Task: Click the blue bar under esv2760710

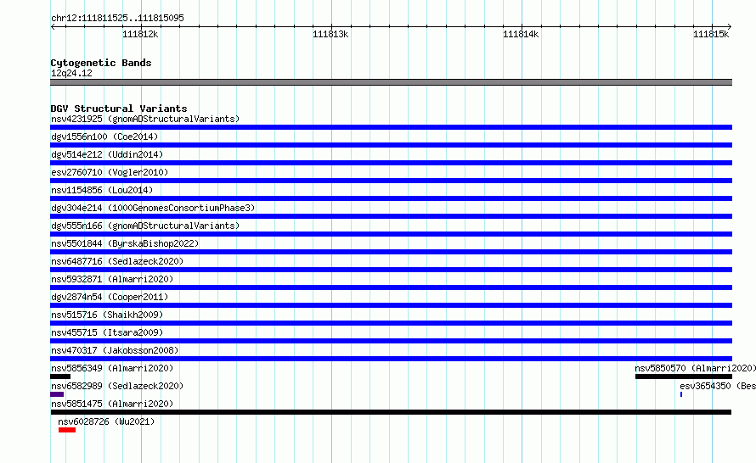Action: 391,181
